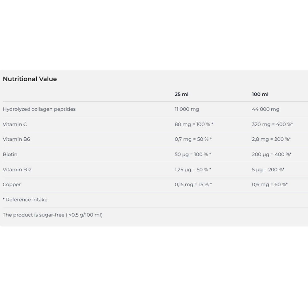Click the Hydrolyzed collagen peptides row label
This screenshot has width=308, height=308.
[39, 109]
